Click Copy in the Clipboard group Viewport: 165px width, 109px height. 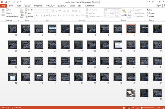[9, 13]
